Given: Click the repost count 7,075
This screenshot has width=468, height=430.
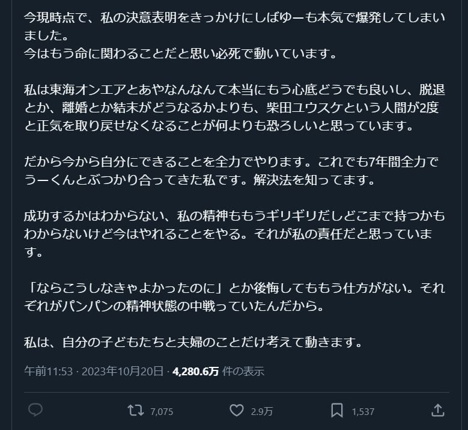Looking at the screenshot, I should click(x=162, y=411).
